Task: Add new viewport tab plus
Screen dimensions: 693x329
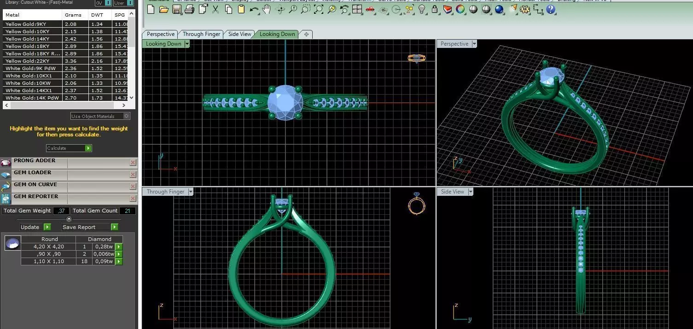Action: coord(306,34)
